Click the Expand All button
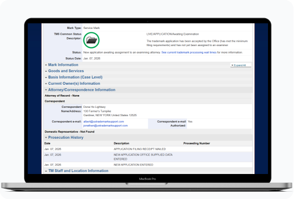The width and height of the screenshot is (294, 199). [x=241, y=65]
